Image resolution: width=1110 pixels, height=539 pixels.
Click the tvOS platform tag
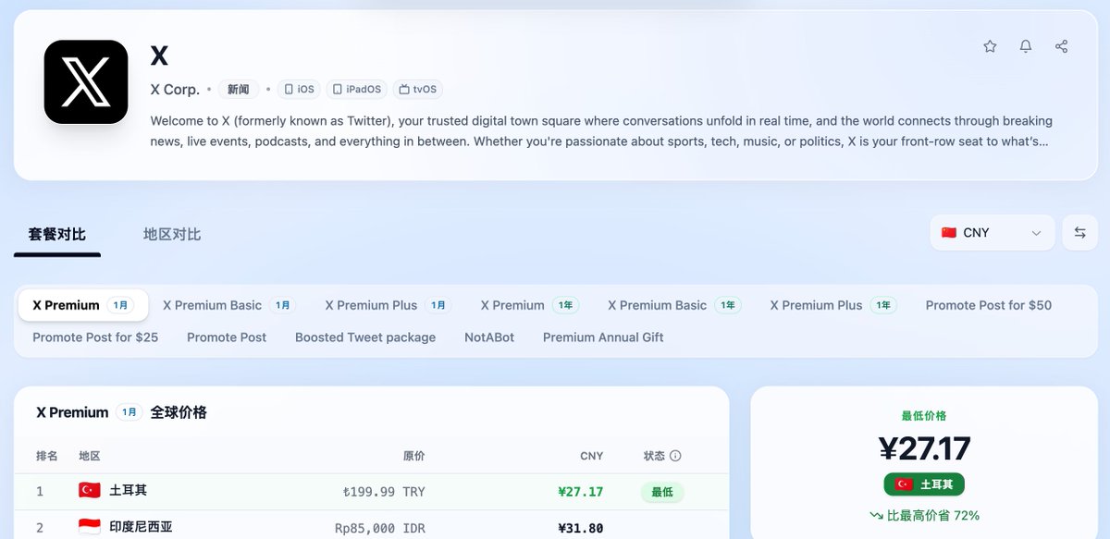pos(417,90)
